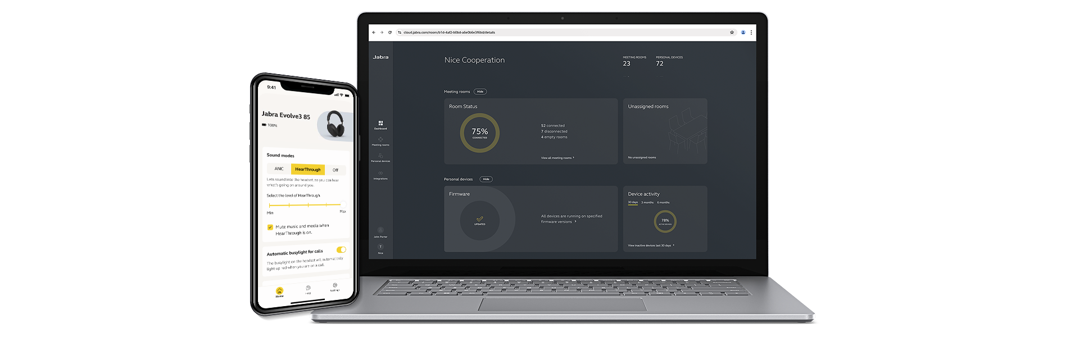Open Dashboard from the sidebar

(x=380, y=125)
